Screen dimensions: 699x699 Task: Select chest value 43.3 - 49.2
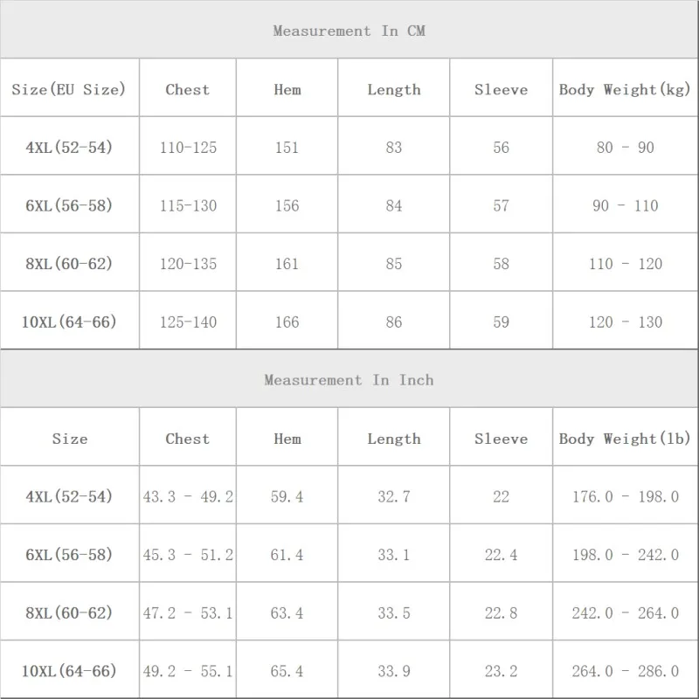tap(188, 496)
